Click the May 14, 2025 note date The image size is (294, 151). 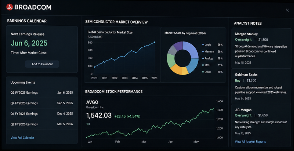(243, 98)
